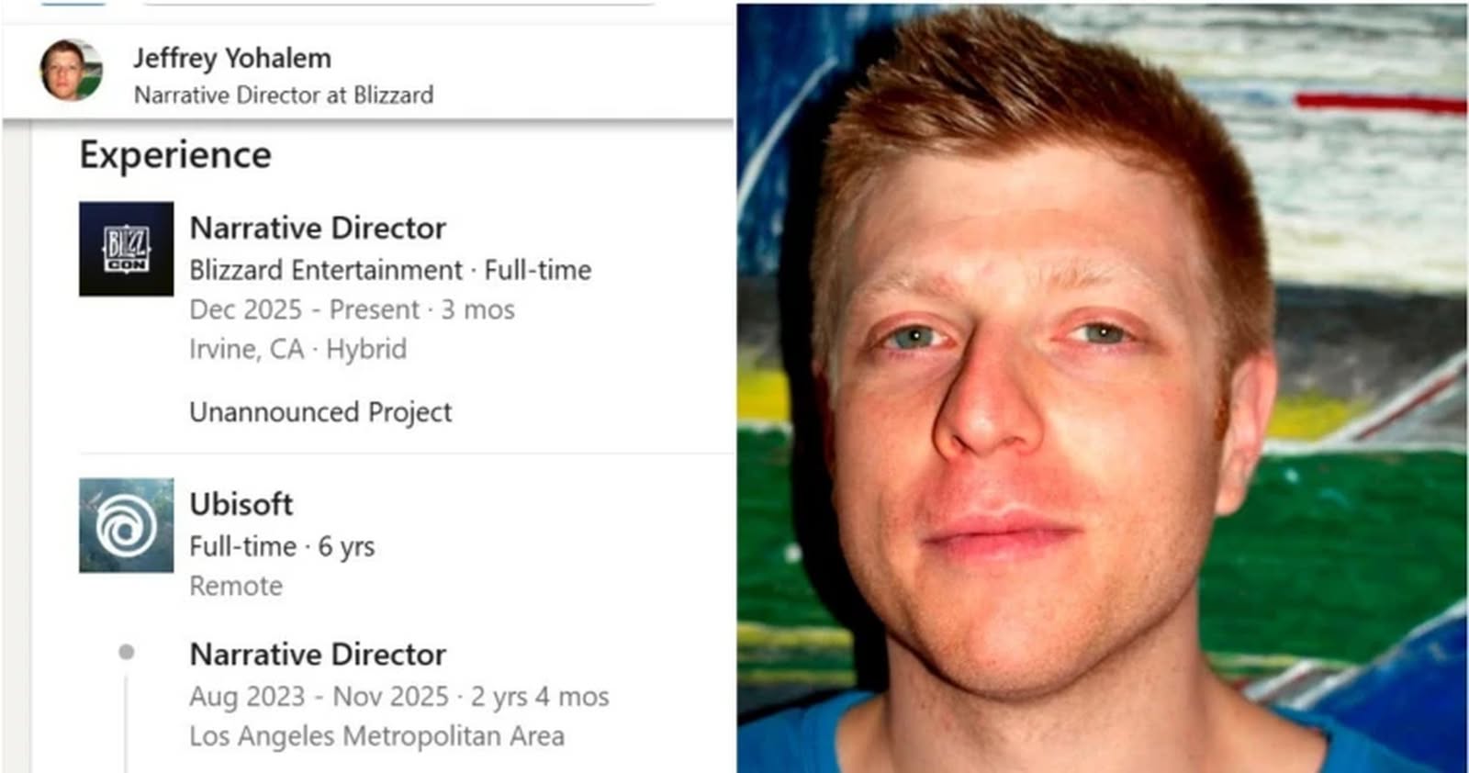Click the small round profile avatar
The width and height of the screenshot is (1469, 773).
coord(71,71)
